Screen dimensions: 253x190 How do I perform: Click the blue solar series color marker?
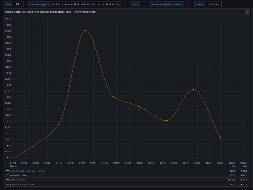pyautogui.click(x=8, y=180)
